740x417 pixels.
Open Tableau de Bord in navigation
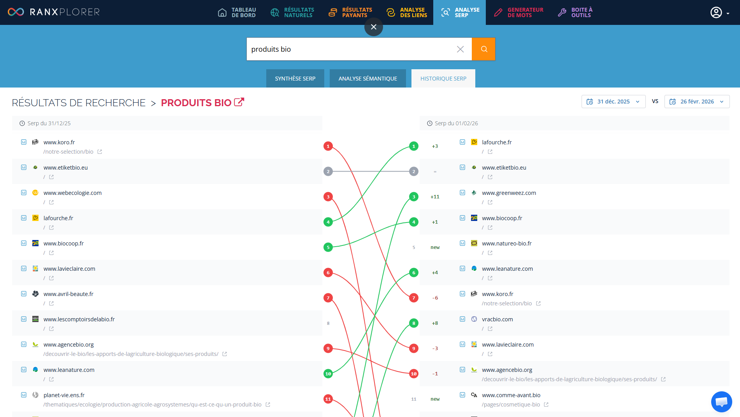pos(237,12)
